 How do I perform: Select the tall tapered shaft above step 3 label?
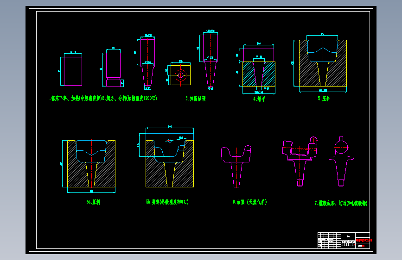pos(210,62)
